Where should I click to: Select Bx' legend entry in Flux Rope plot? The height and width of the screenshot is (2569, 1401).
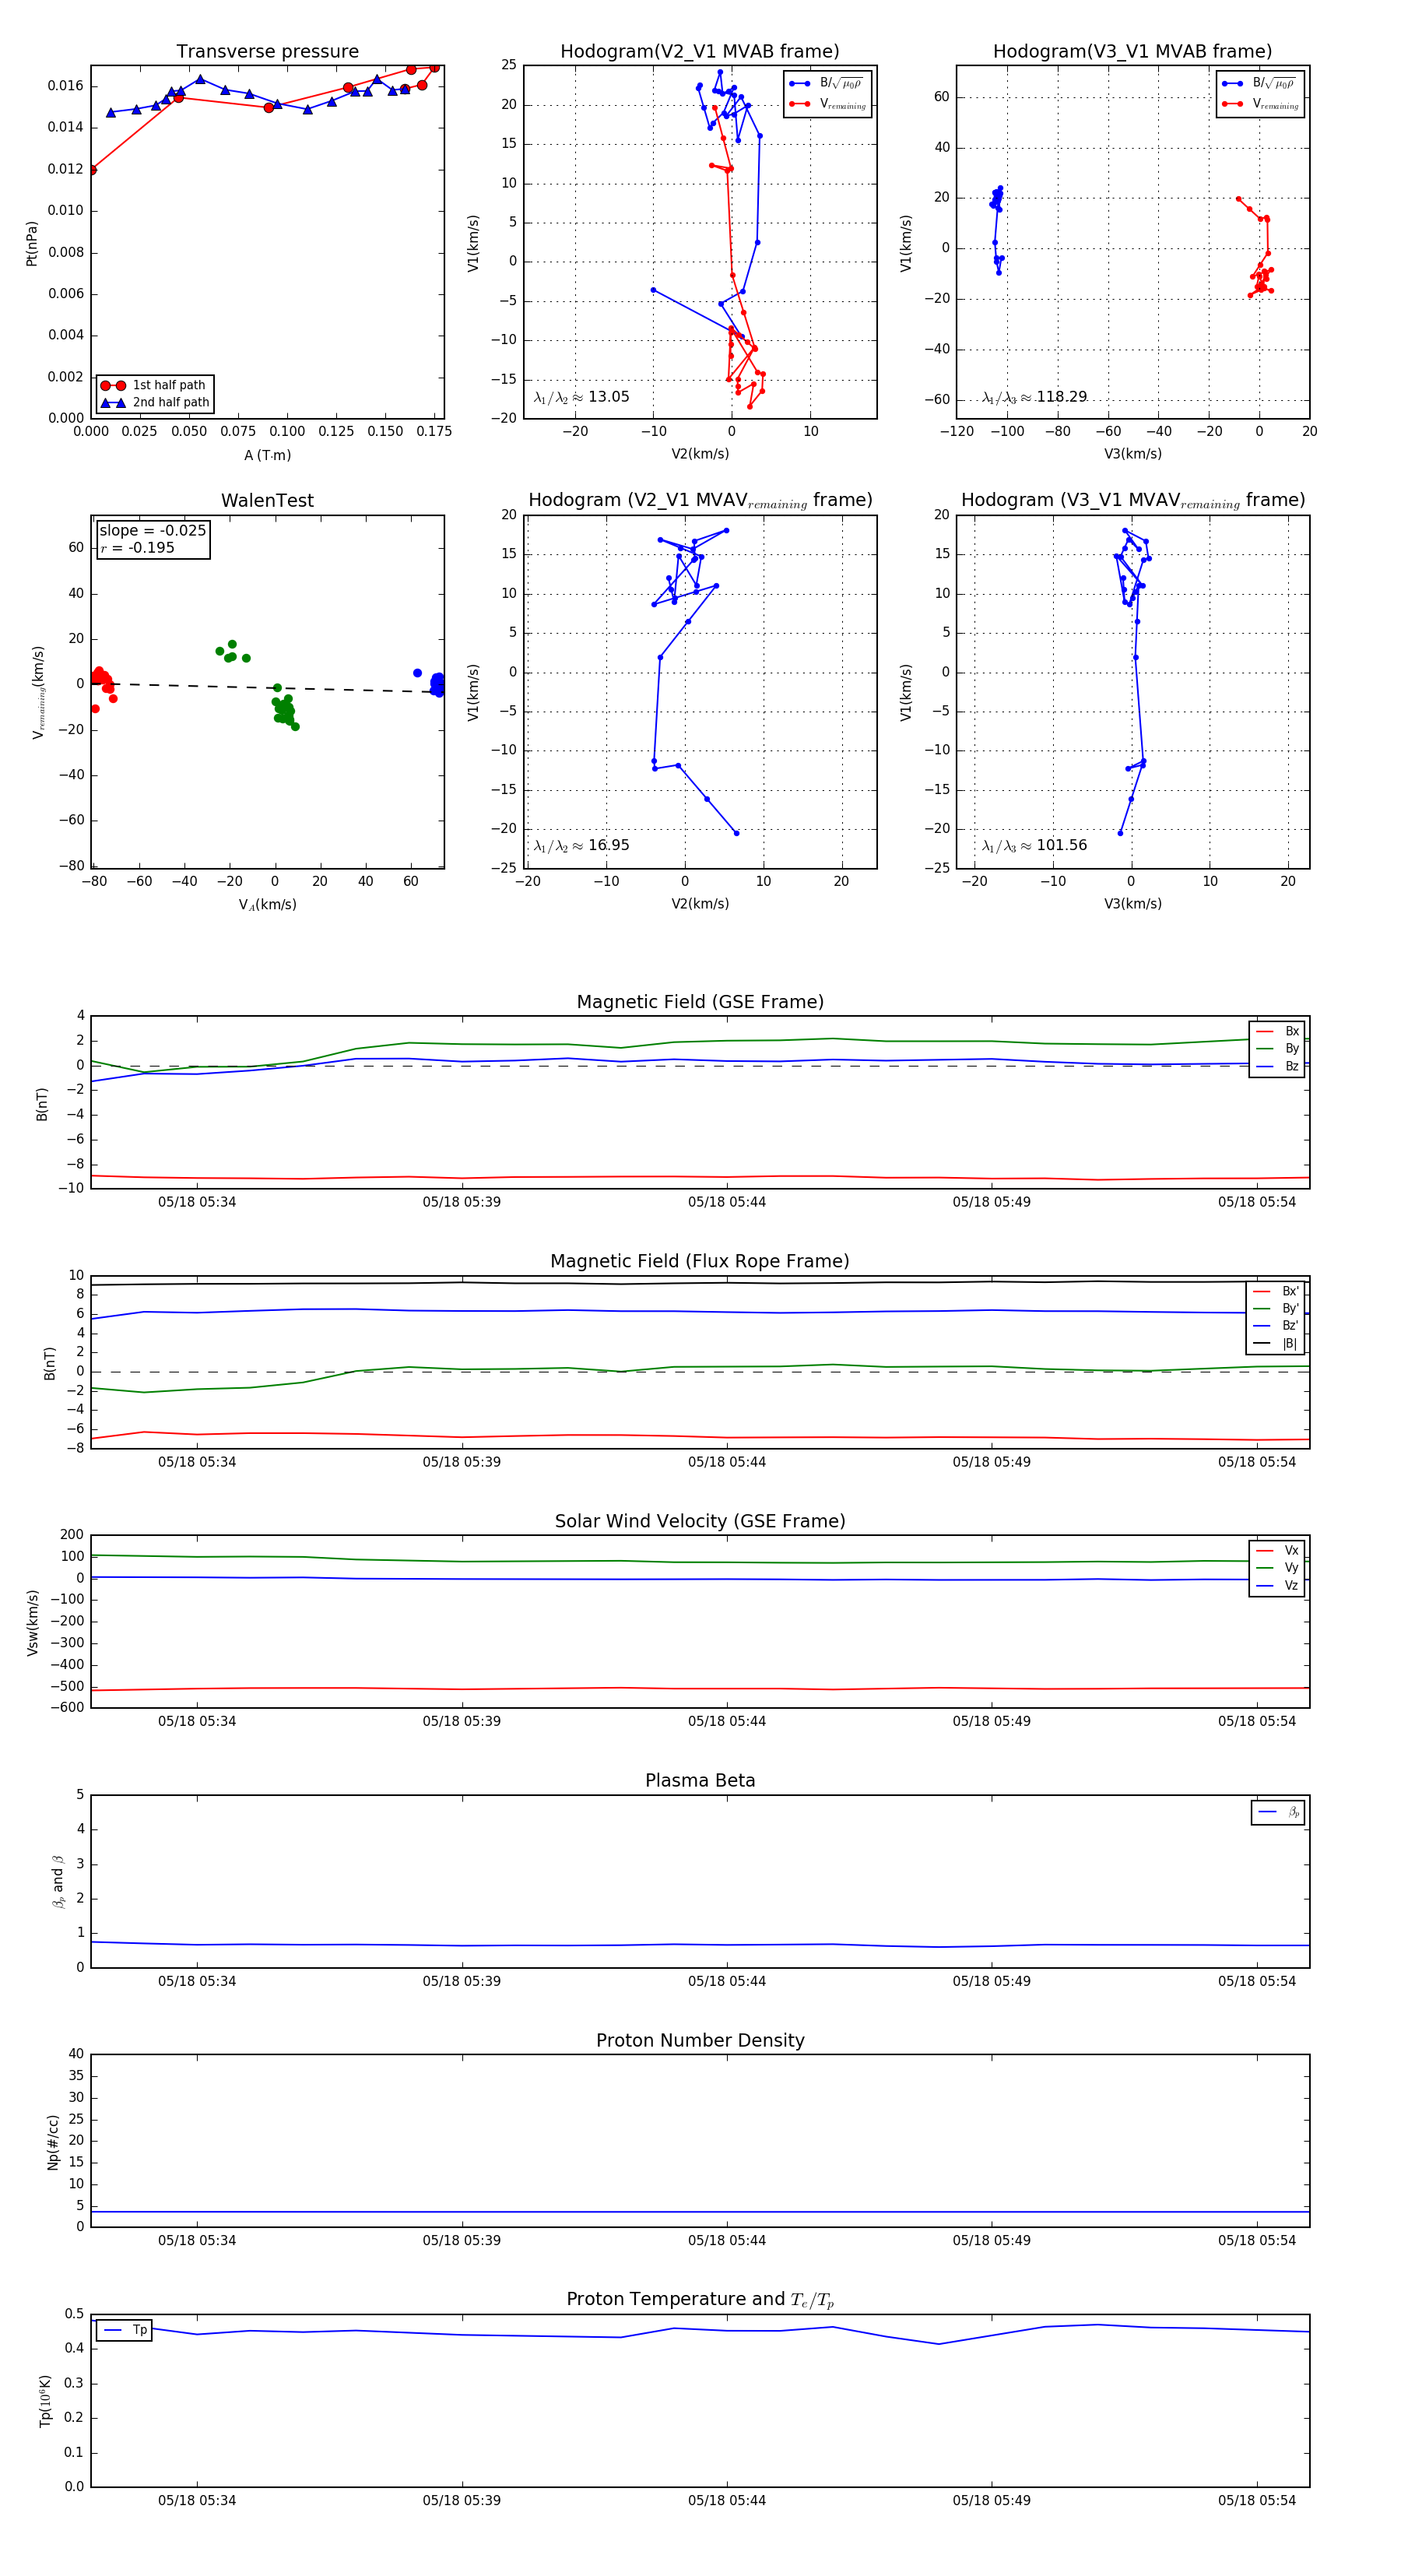pyautogui.click(x=1276, y=1291)
